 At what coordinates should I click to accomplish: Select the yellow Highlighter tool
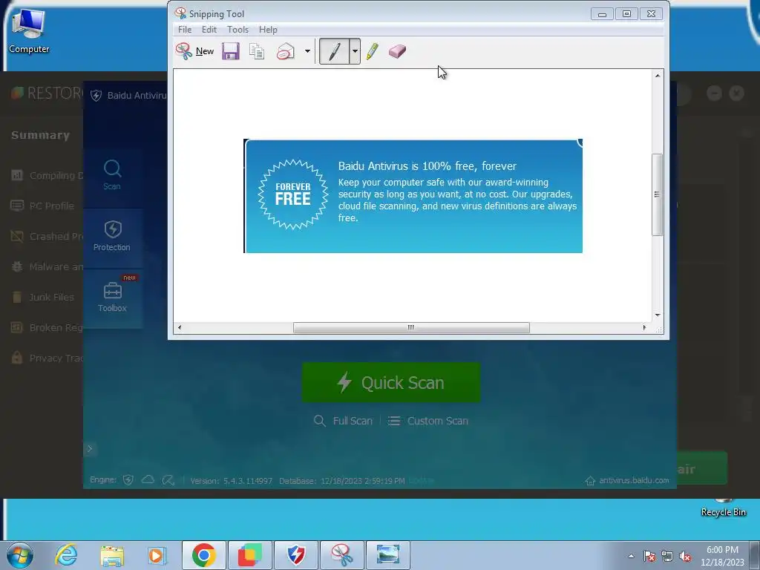pyautogui.click(x=373, y=51)
